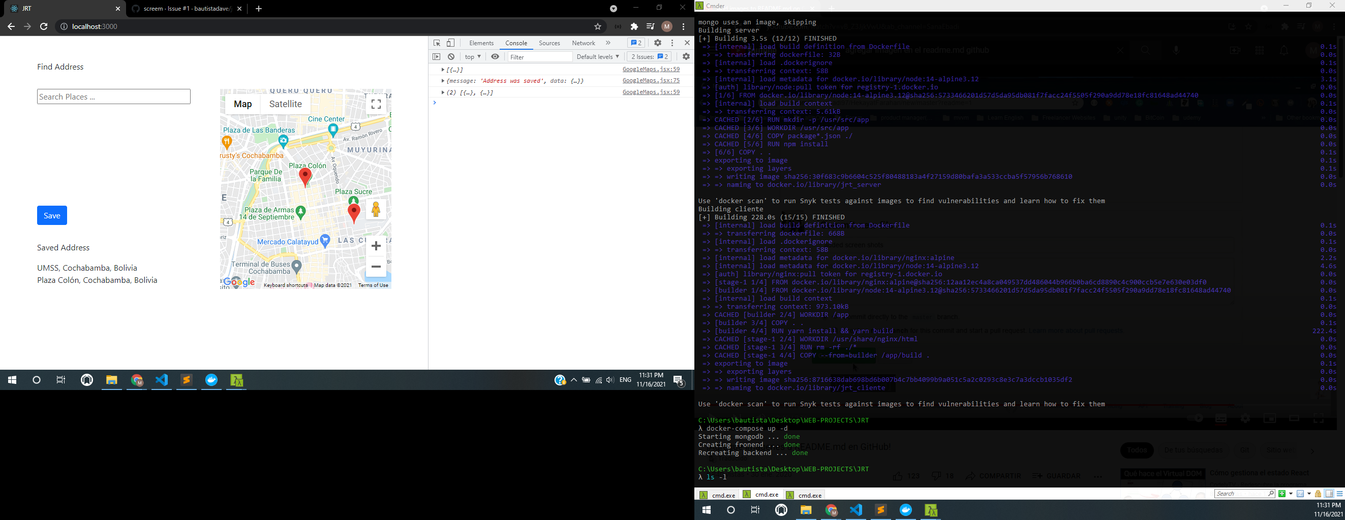
Task: Show the console sidebar panel icon
Action: coord(437,57)
